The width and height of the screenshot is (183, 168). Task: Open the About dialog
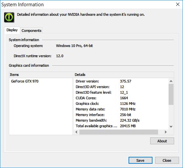tap(162, 141)
